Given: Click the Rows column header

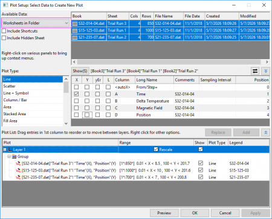Looking at the screenshot, I should 147,16.
